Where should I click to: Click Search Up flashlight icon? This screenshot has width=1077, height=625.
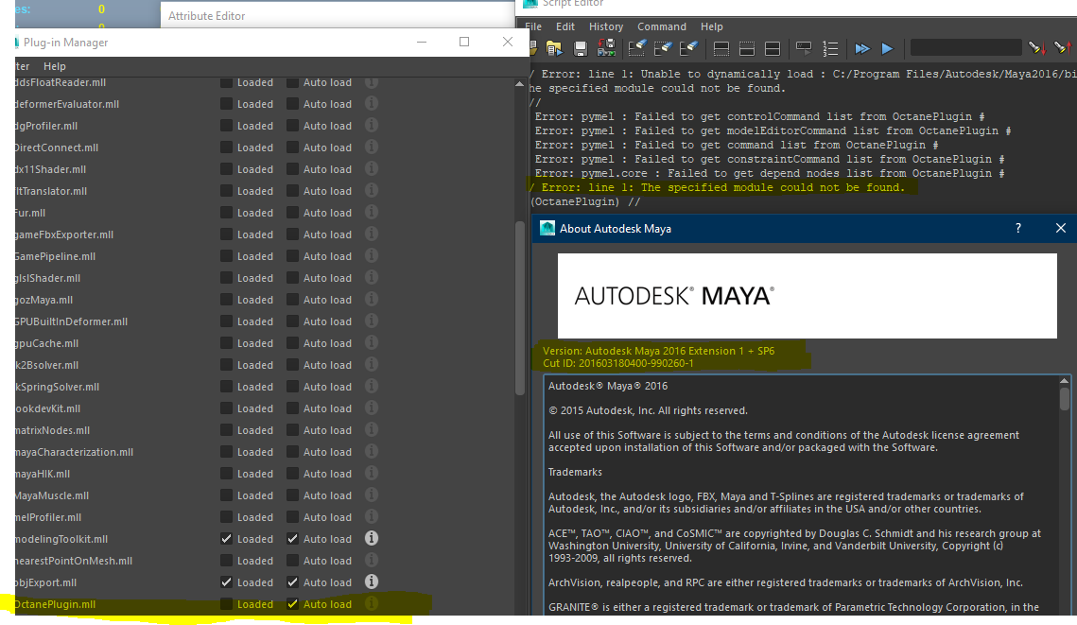[x=1063, y=48]
